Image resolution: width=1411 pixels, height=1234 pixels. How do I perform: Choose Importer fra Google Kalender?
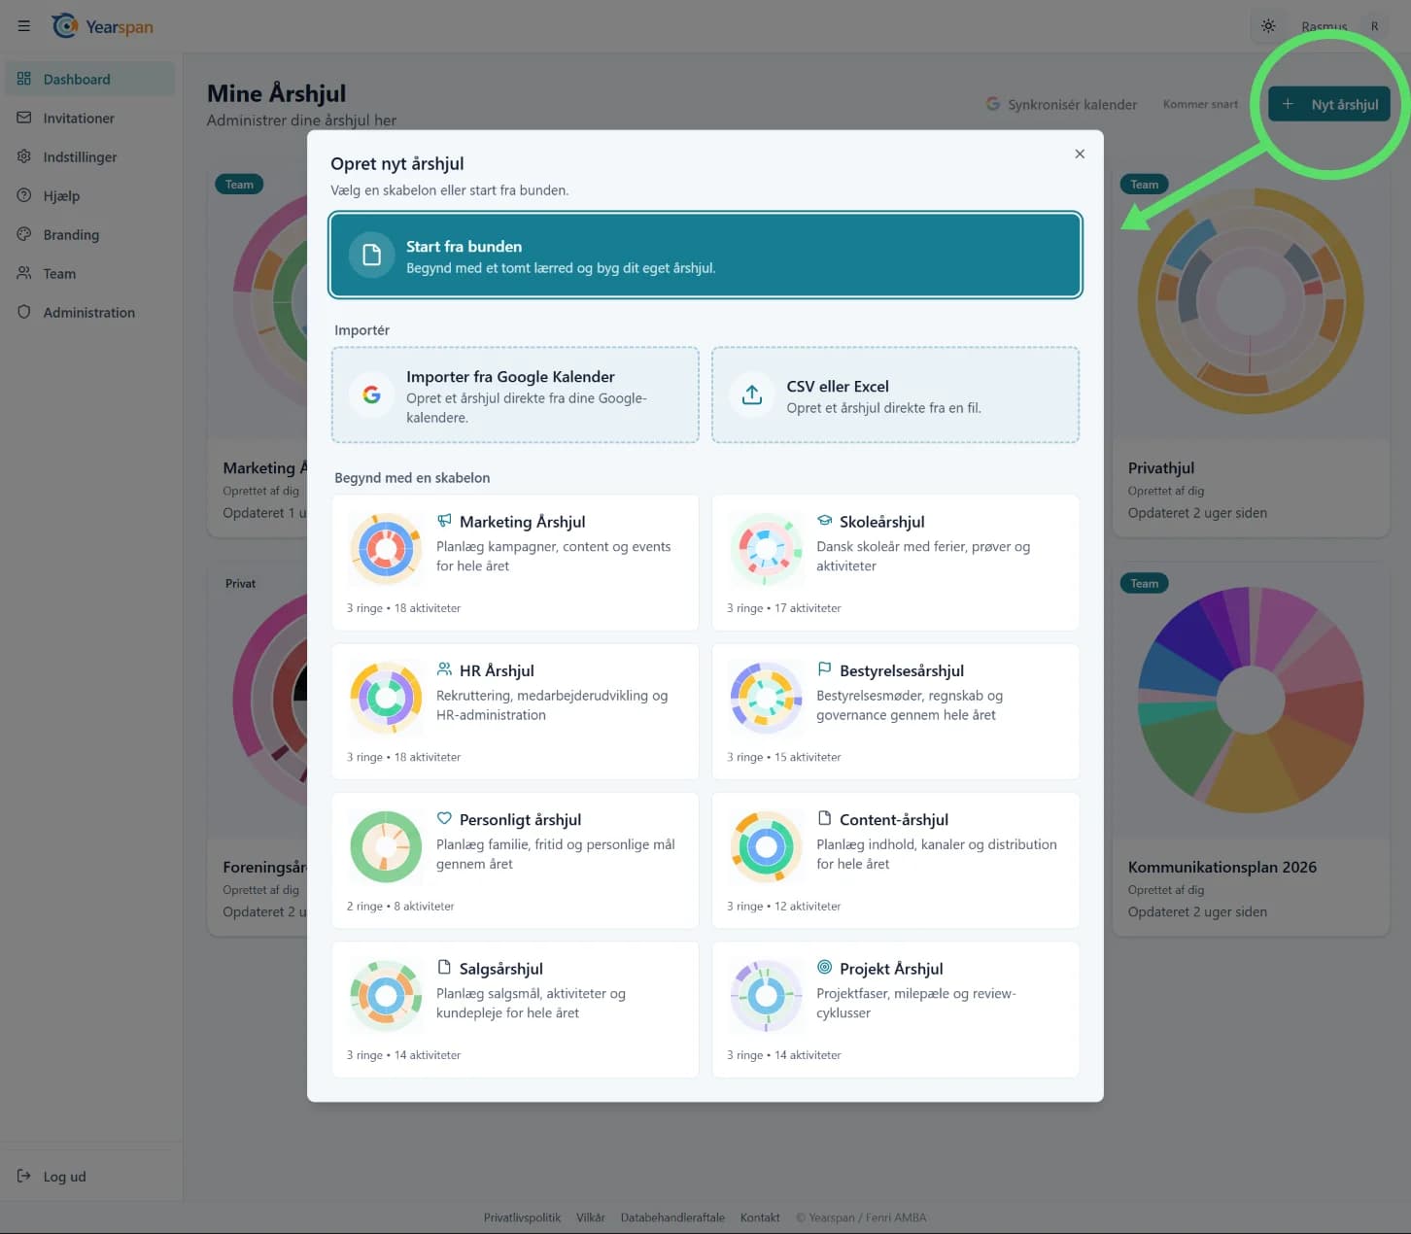point(515,394)
